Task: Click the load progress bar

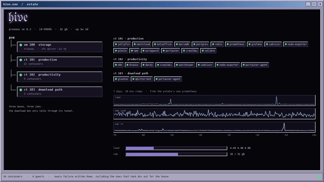Action: click(176, 148)
